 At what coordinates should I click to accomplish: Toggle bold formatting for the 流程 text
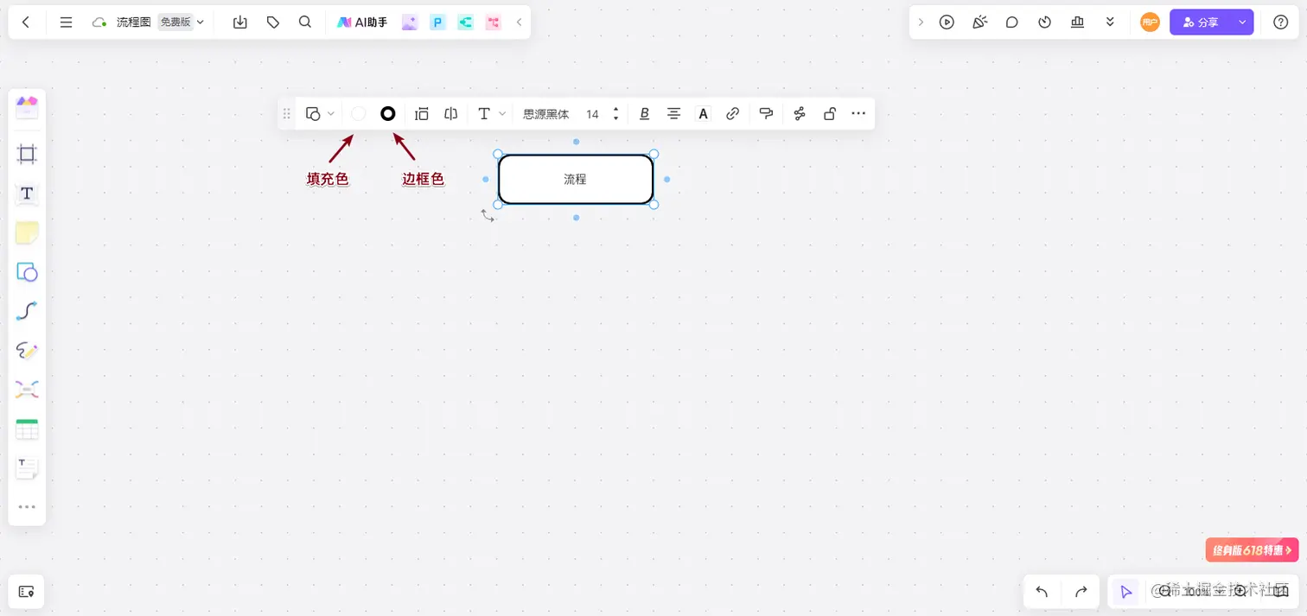click(644, 113)
